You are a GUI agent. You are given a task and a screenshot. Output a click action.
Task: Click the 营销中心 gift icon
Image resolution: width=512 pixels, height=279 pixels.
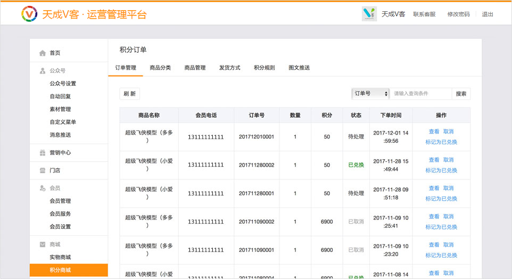[43, 153]
